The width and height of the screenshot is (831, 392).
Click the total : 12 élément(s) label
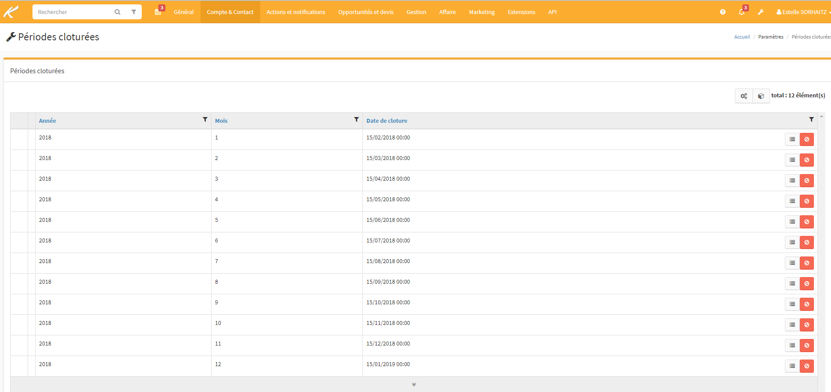pos(798,95)
